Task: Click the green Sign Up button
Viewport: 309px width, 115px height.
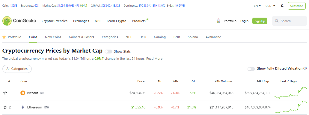Action: tap(260, 21)
